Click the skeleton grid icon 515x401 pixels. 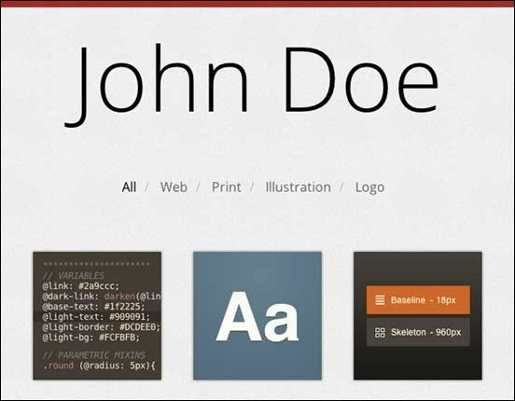coord(380,332)
